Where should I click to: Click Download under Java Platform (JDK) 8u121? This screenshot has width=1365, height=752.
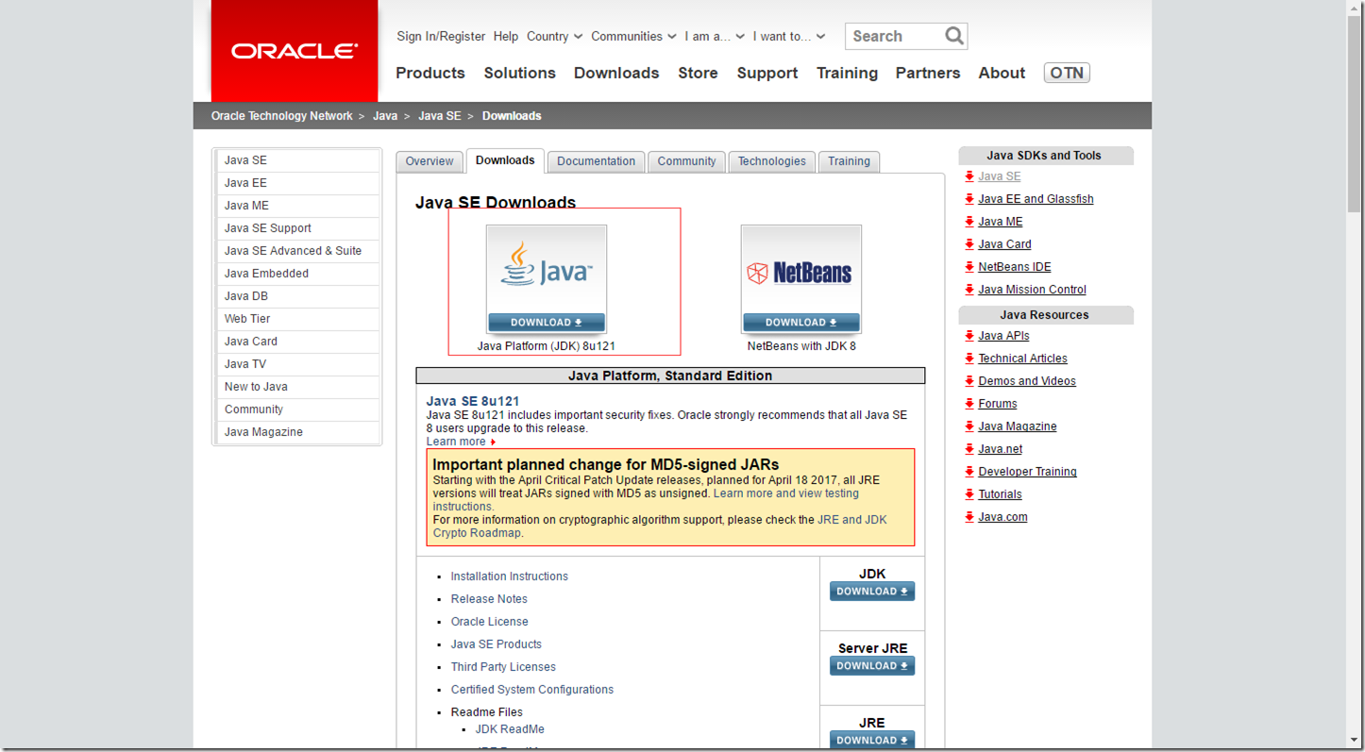coord(547,323)
